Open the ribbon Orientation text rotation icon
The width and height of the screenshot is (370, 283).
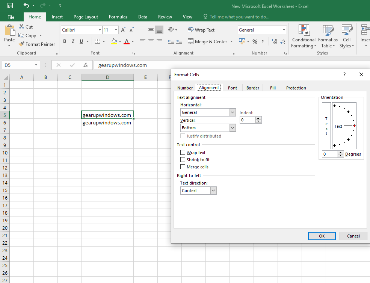pos(171,30)
